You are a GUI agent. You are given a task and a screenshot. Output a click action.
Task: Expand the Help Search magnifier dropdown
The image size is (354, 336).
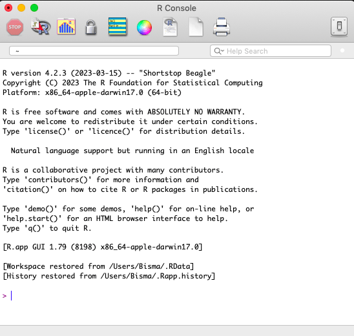[x=219, y=51]
